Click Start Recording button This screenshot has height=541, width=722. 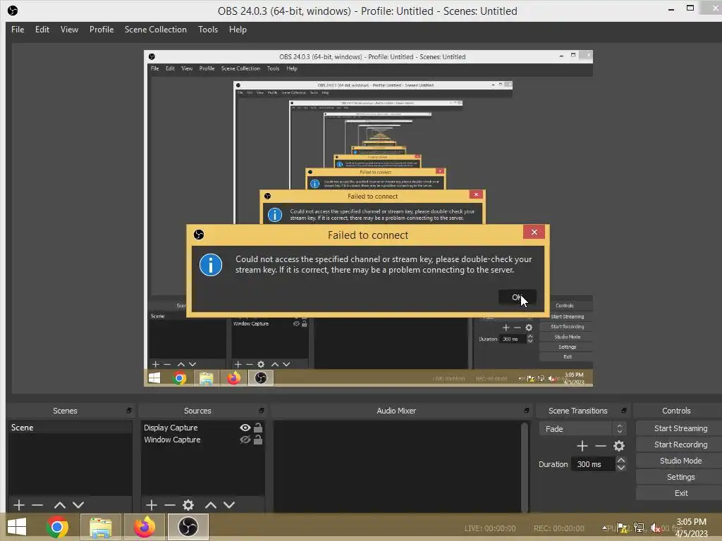[x=680, y=444]
